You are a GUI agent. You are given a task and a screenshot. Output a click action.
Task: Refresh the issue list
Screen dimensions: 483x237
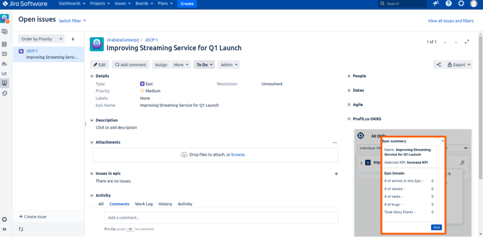(21, 229)
